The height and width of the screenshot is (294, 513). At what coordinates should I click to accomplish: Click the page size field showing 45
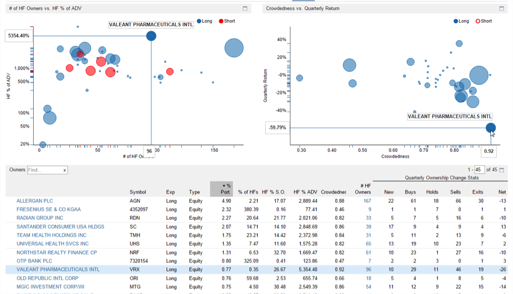point(480,170)
